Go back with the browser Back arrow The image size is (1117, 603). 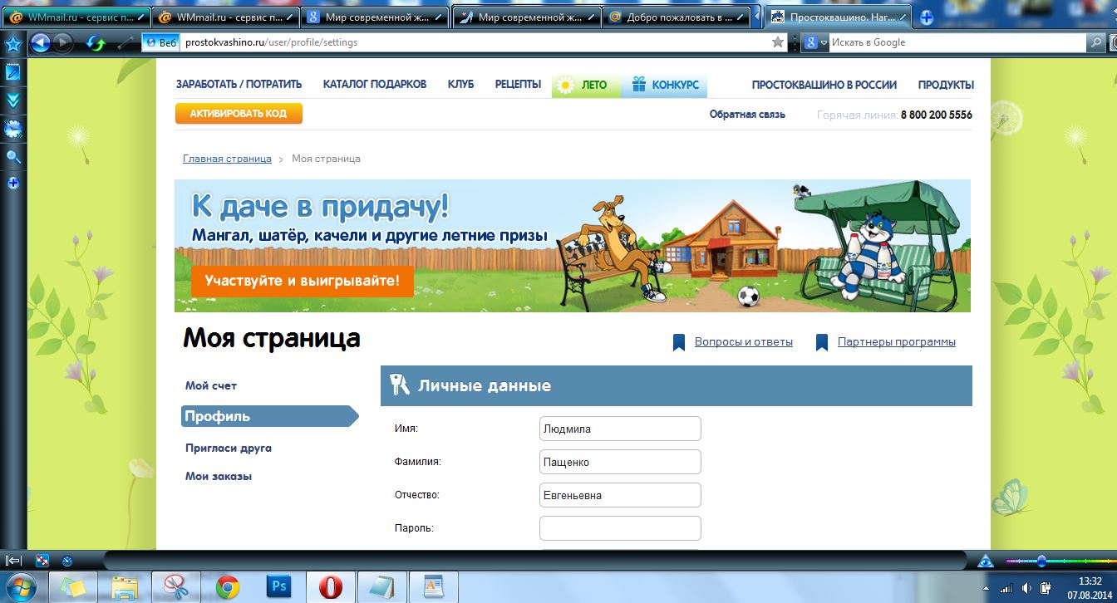coord(40,42)
